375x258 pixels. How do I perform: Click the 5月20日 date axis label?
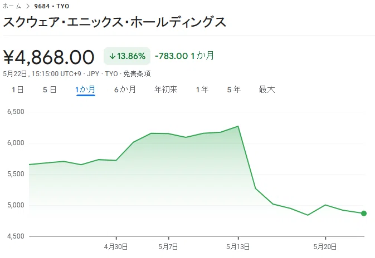point(325,246)
